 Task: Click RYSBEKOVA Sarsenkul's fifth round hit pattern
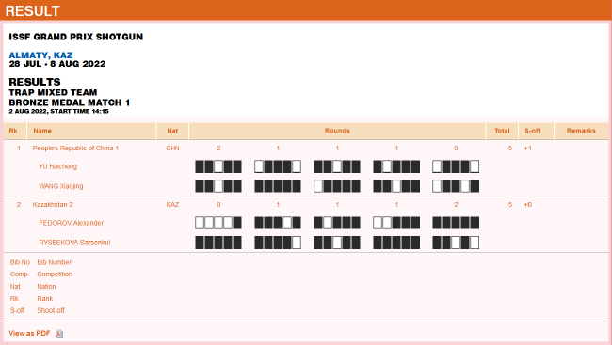[456, 243]
